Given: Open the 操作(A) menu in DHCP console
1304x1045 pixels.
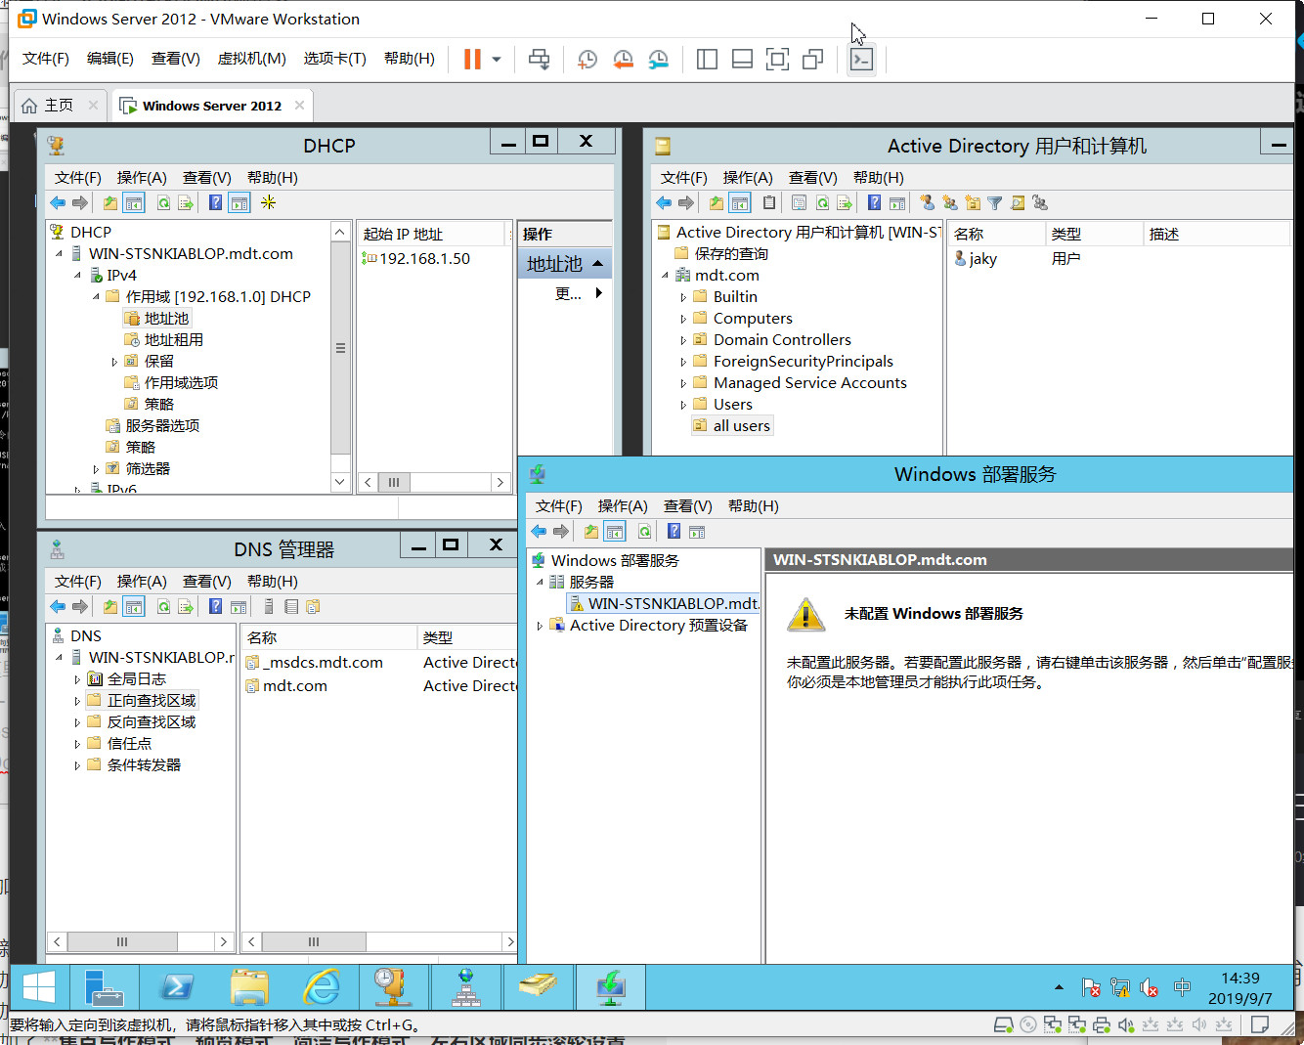Looking at the screenshot, I should pyautogui.click(x=142, y=177).
